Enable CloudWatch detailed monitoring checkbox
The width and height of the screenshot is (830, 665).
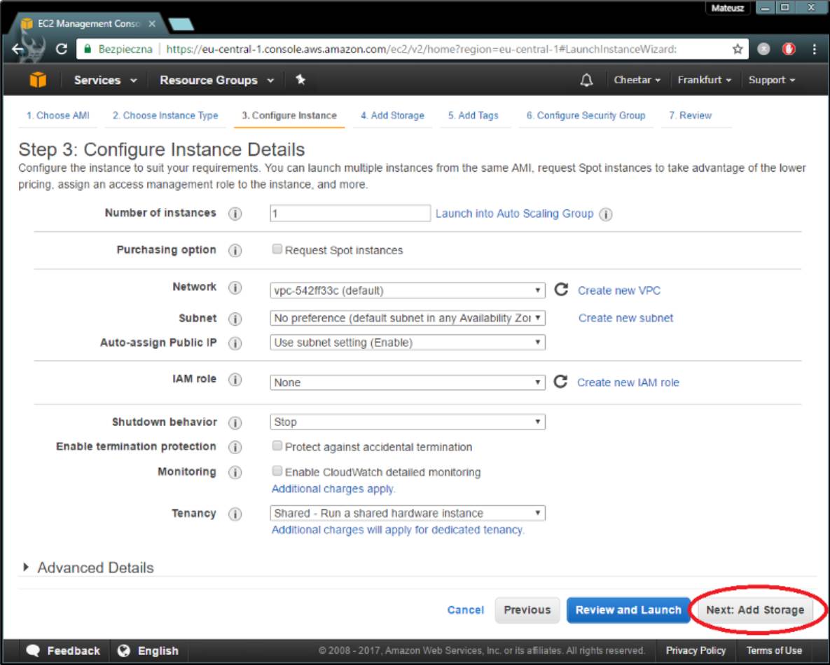(277, 472)
